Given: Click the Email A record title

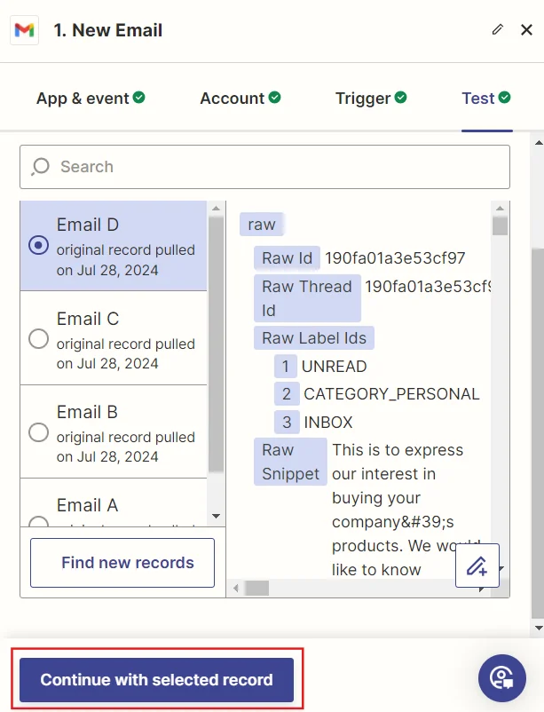Looking at the screenshot, I should coord(87,505).
